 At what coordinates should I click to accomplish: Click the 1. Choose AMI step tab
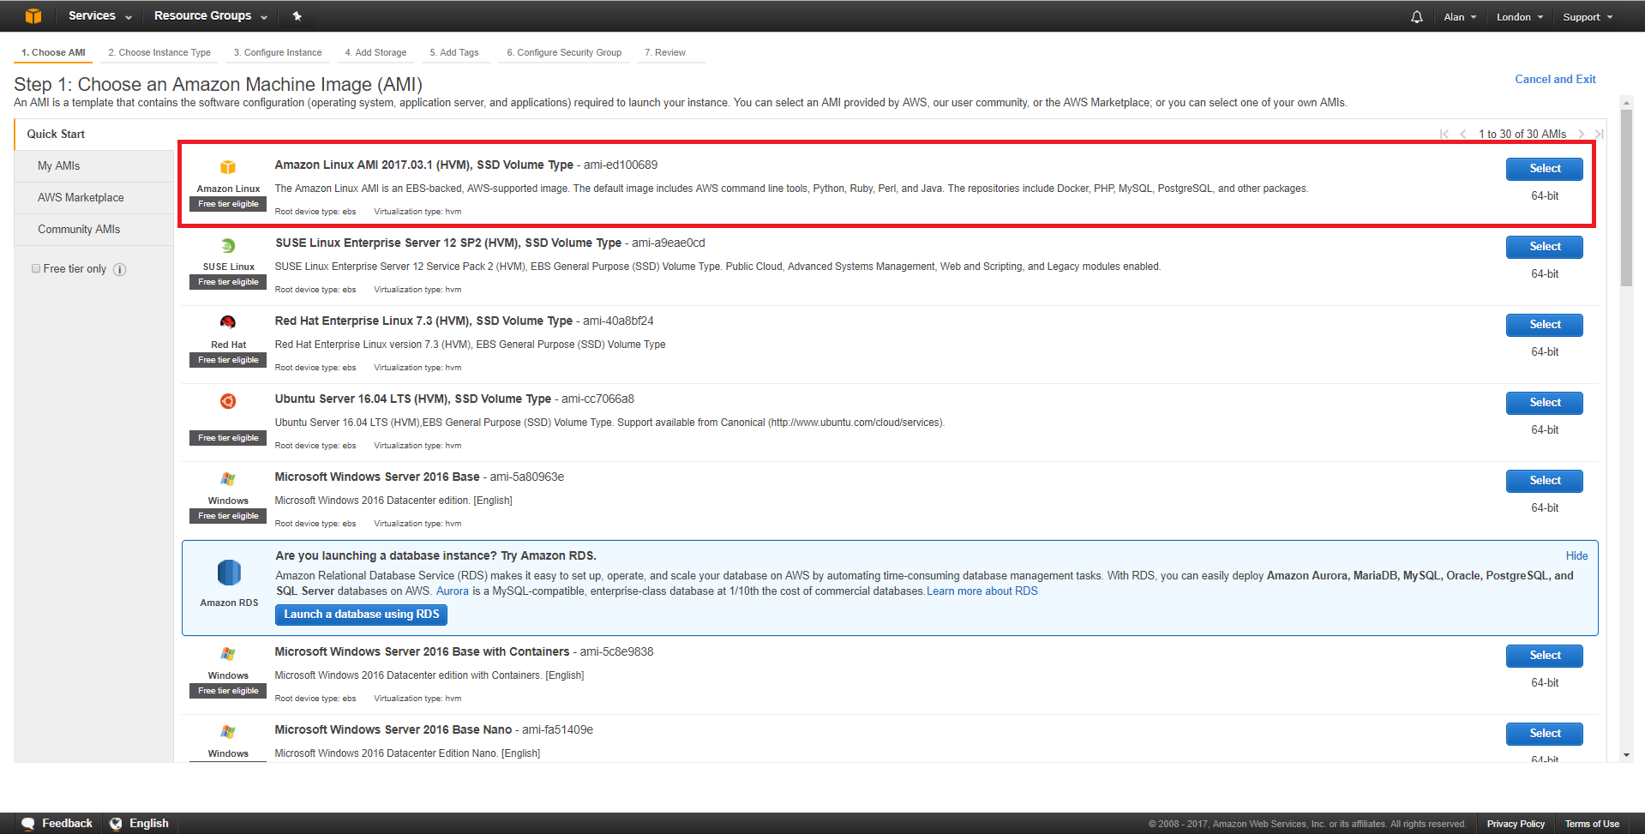(53, 52)
